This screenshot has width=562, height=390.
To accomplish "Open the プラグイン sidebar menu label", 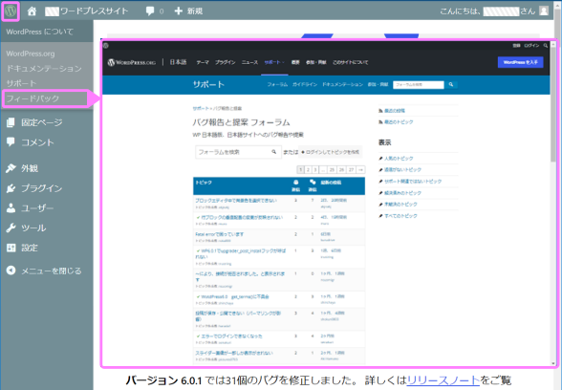I will point(42,188).
